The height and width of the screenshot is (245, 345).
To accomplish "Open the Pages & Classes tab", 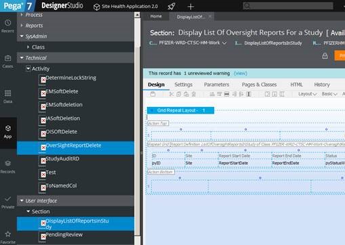I will 259,85.
